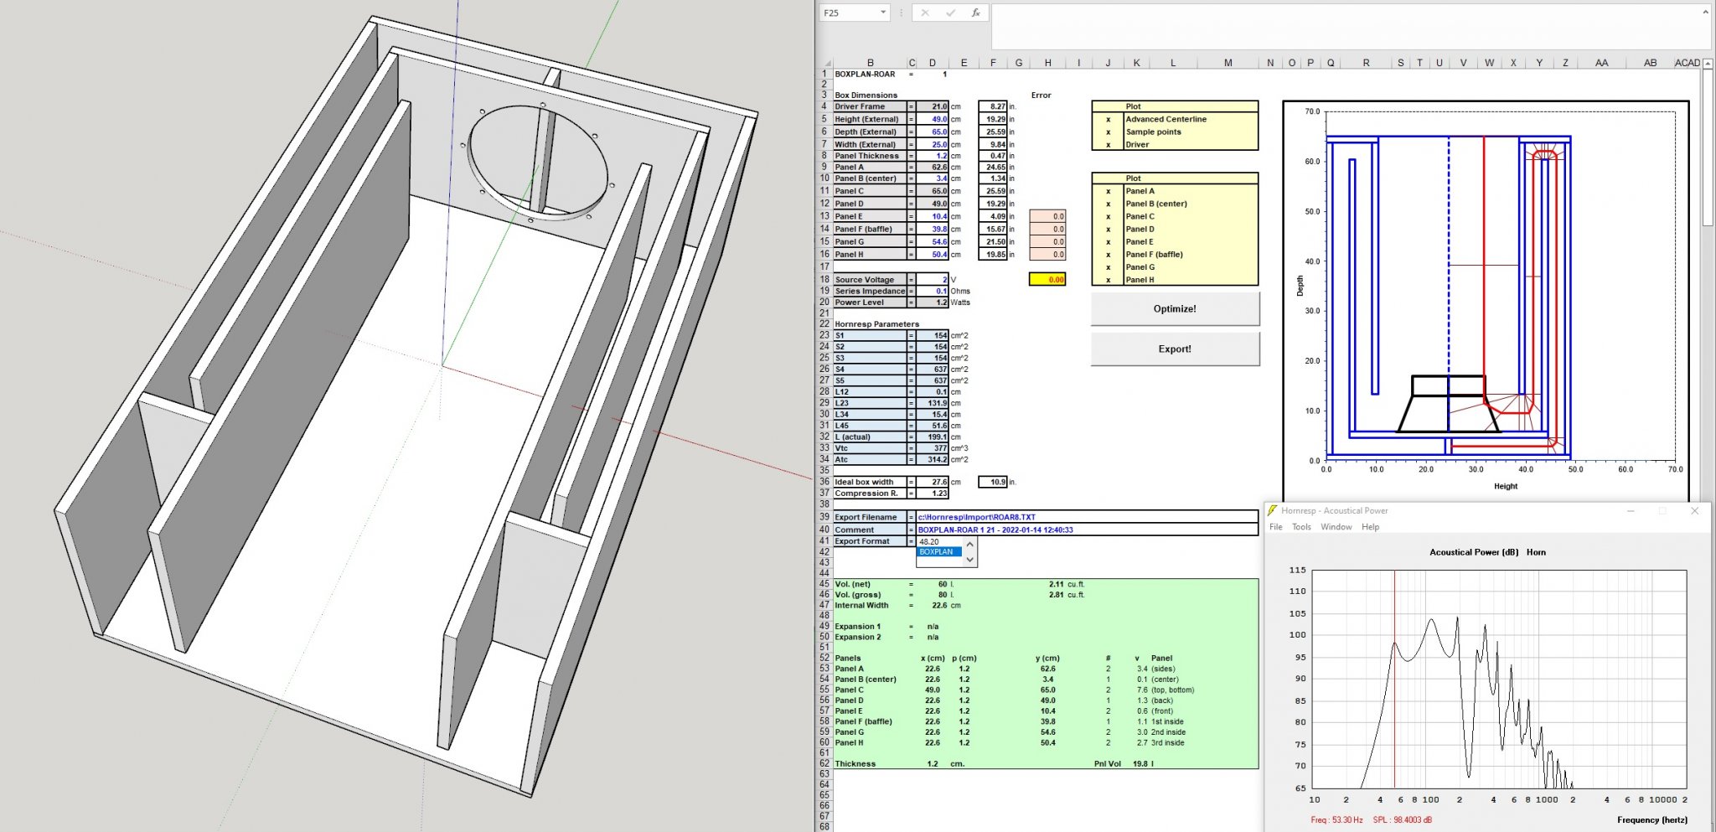
Task: Toggle the Panel A plot x mark
Action: (x=1108, y=191)
